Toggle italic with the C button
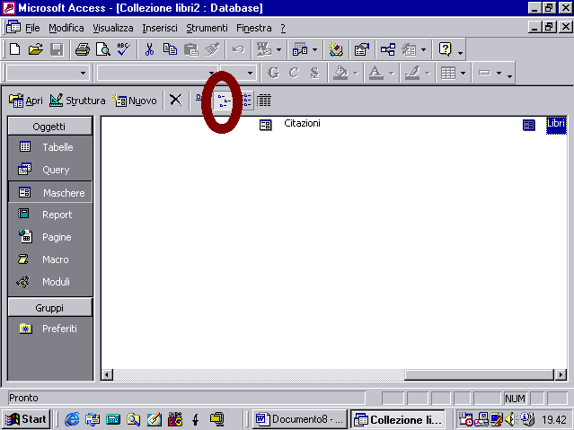The width and height of the screenshot is (574, 430). point(294,73)
